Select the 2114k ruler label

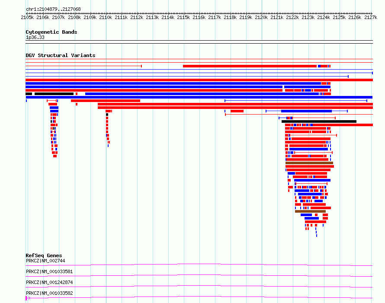click(x=168, y=17)
